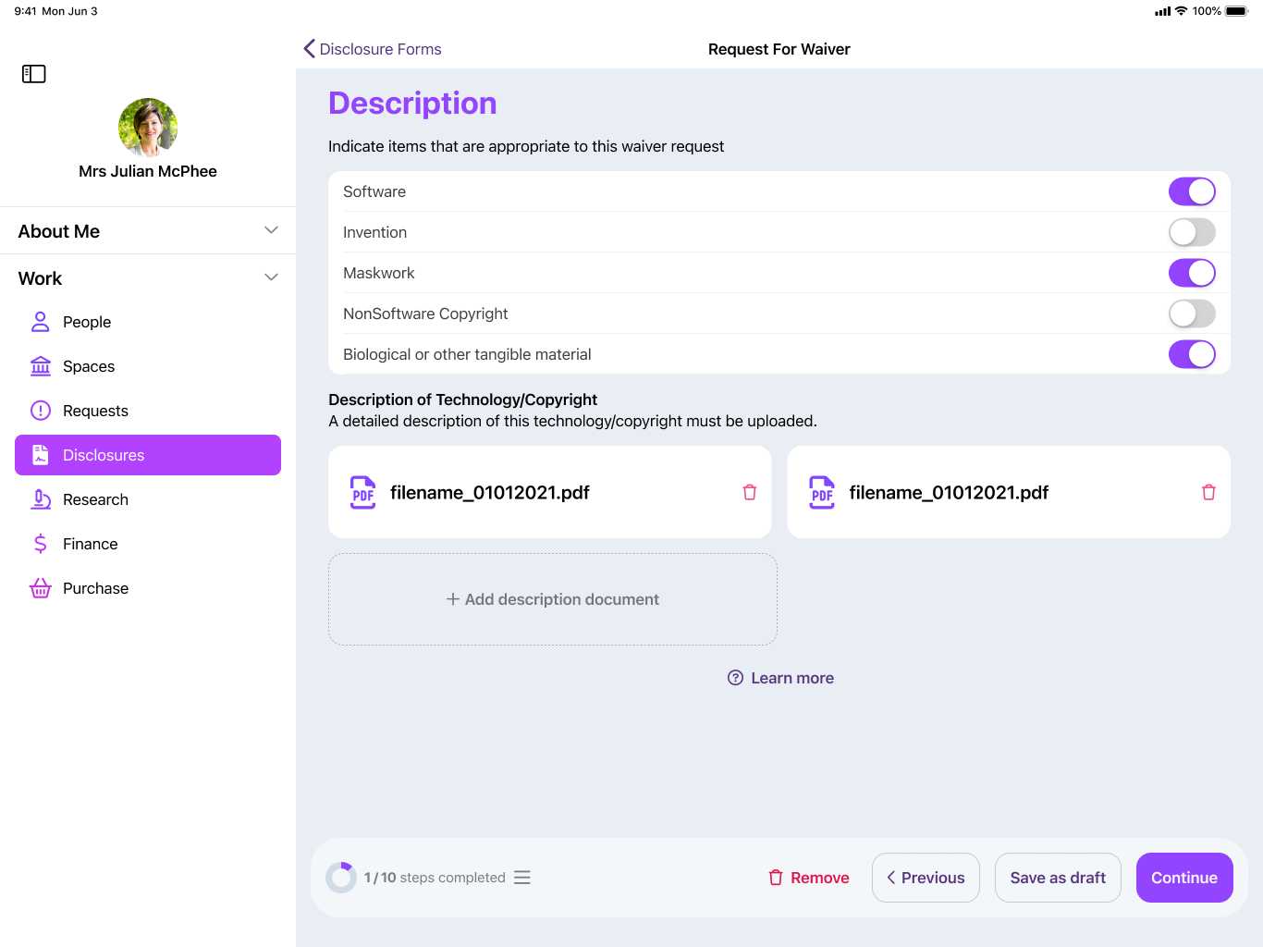Disable the Software toggle
Viewport: 1263px width, 947px height.
click(1191, 191)
